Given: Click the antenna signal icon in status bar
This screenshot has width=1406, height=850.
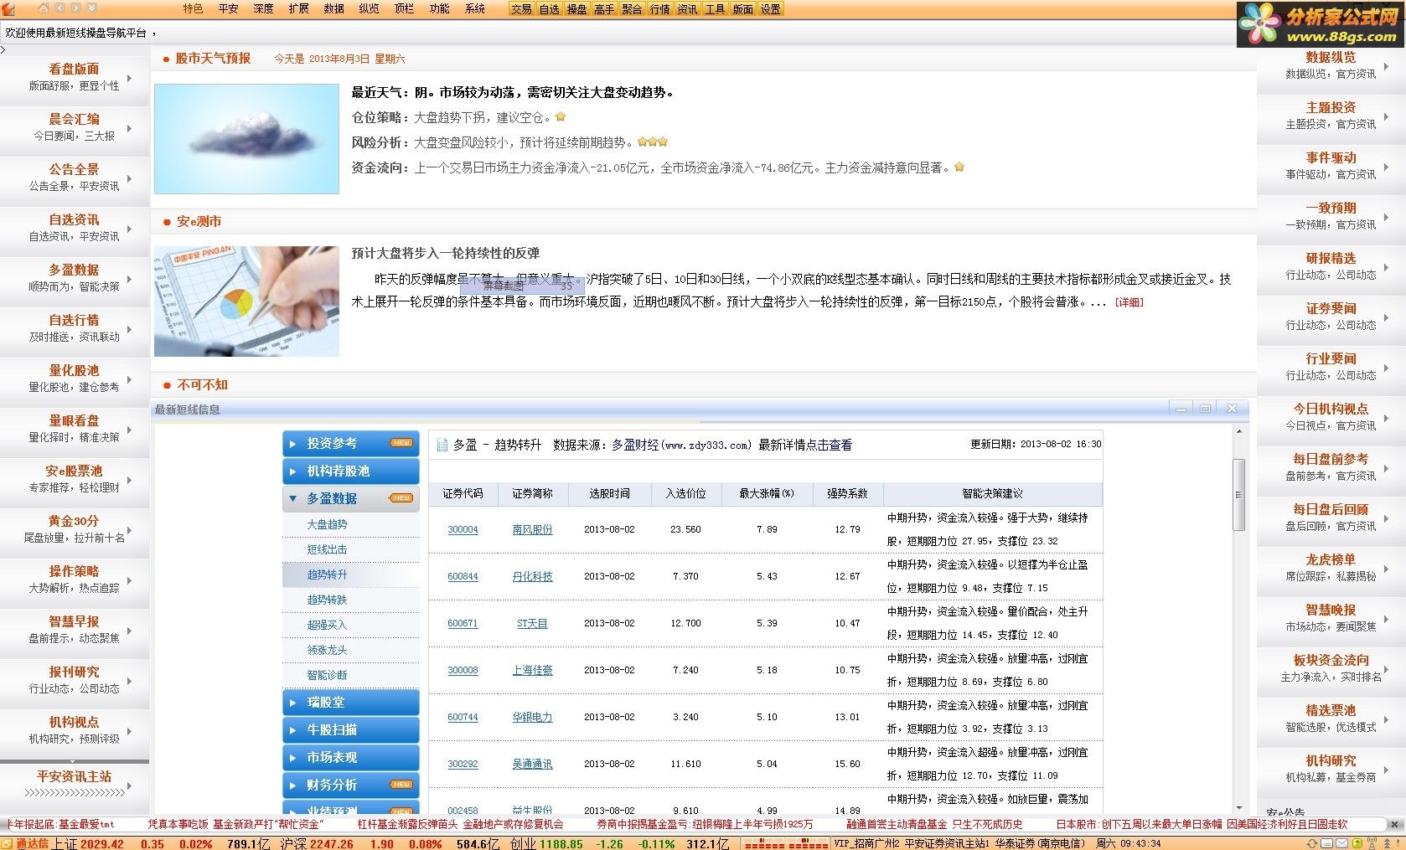Looking at the screenshot, I should pyautogui.click(x=1371, y=843).
